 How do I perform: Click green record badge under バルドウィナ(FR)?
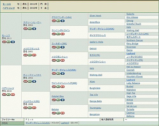point(30,108)
